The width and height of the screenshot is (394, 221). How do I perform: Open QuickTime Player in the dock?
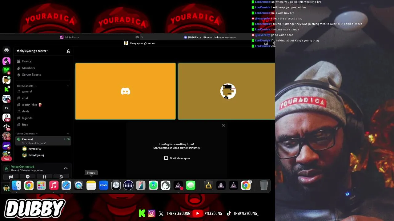(79, 185)
